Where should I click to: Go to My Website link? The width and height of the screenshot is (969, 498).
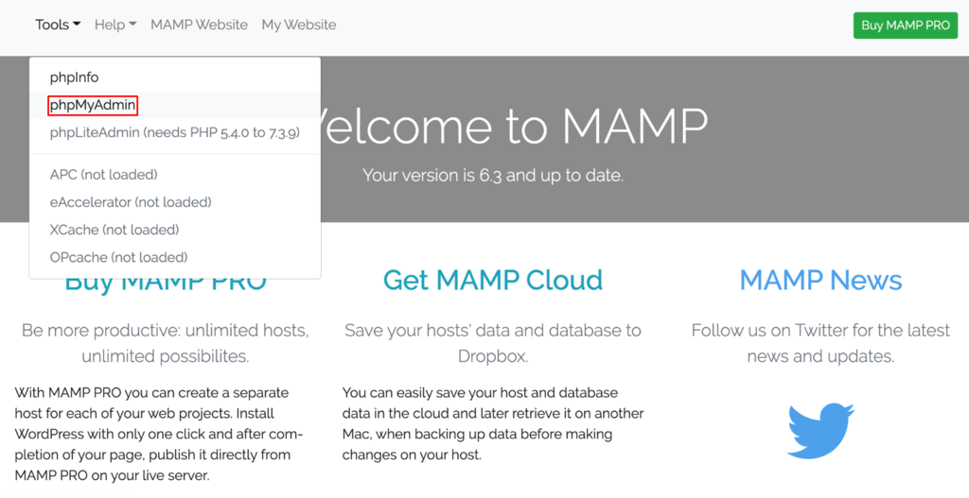[x=299, y=25]
